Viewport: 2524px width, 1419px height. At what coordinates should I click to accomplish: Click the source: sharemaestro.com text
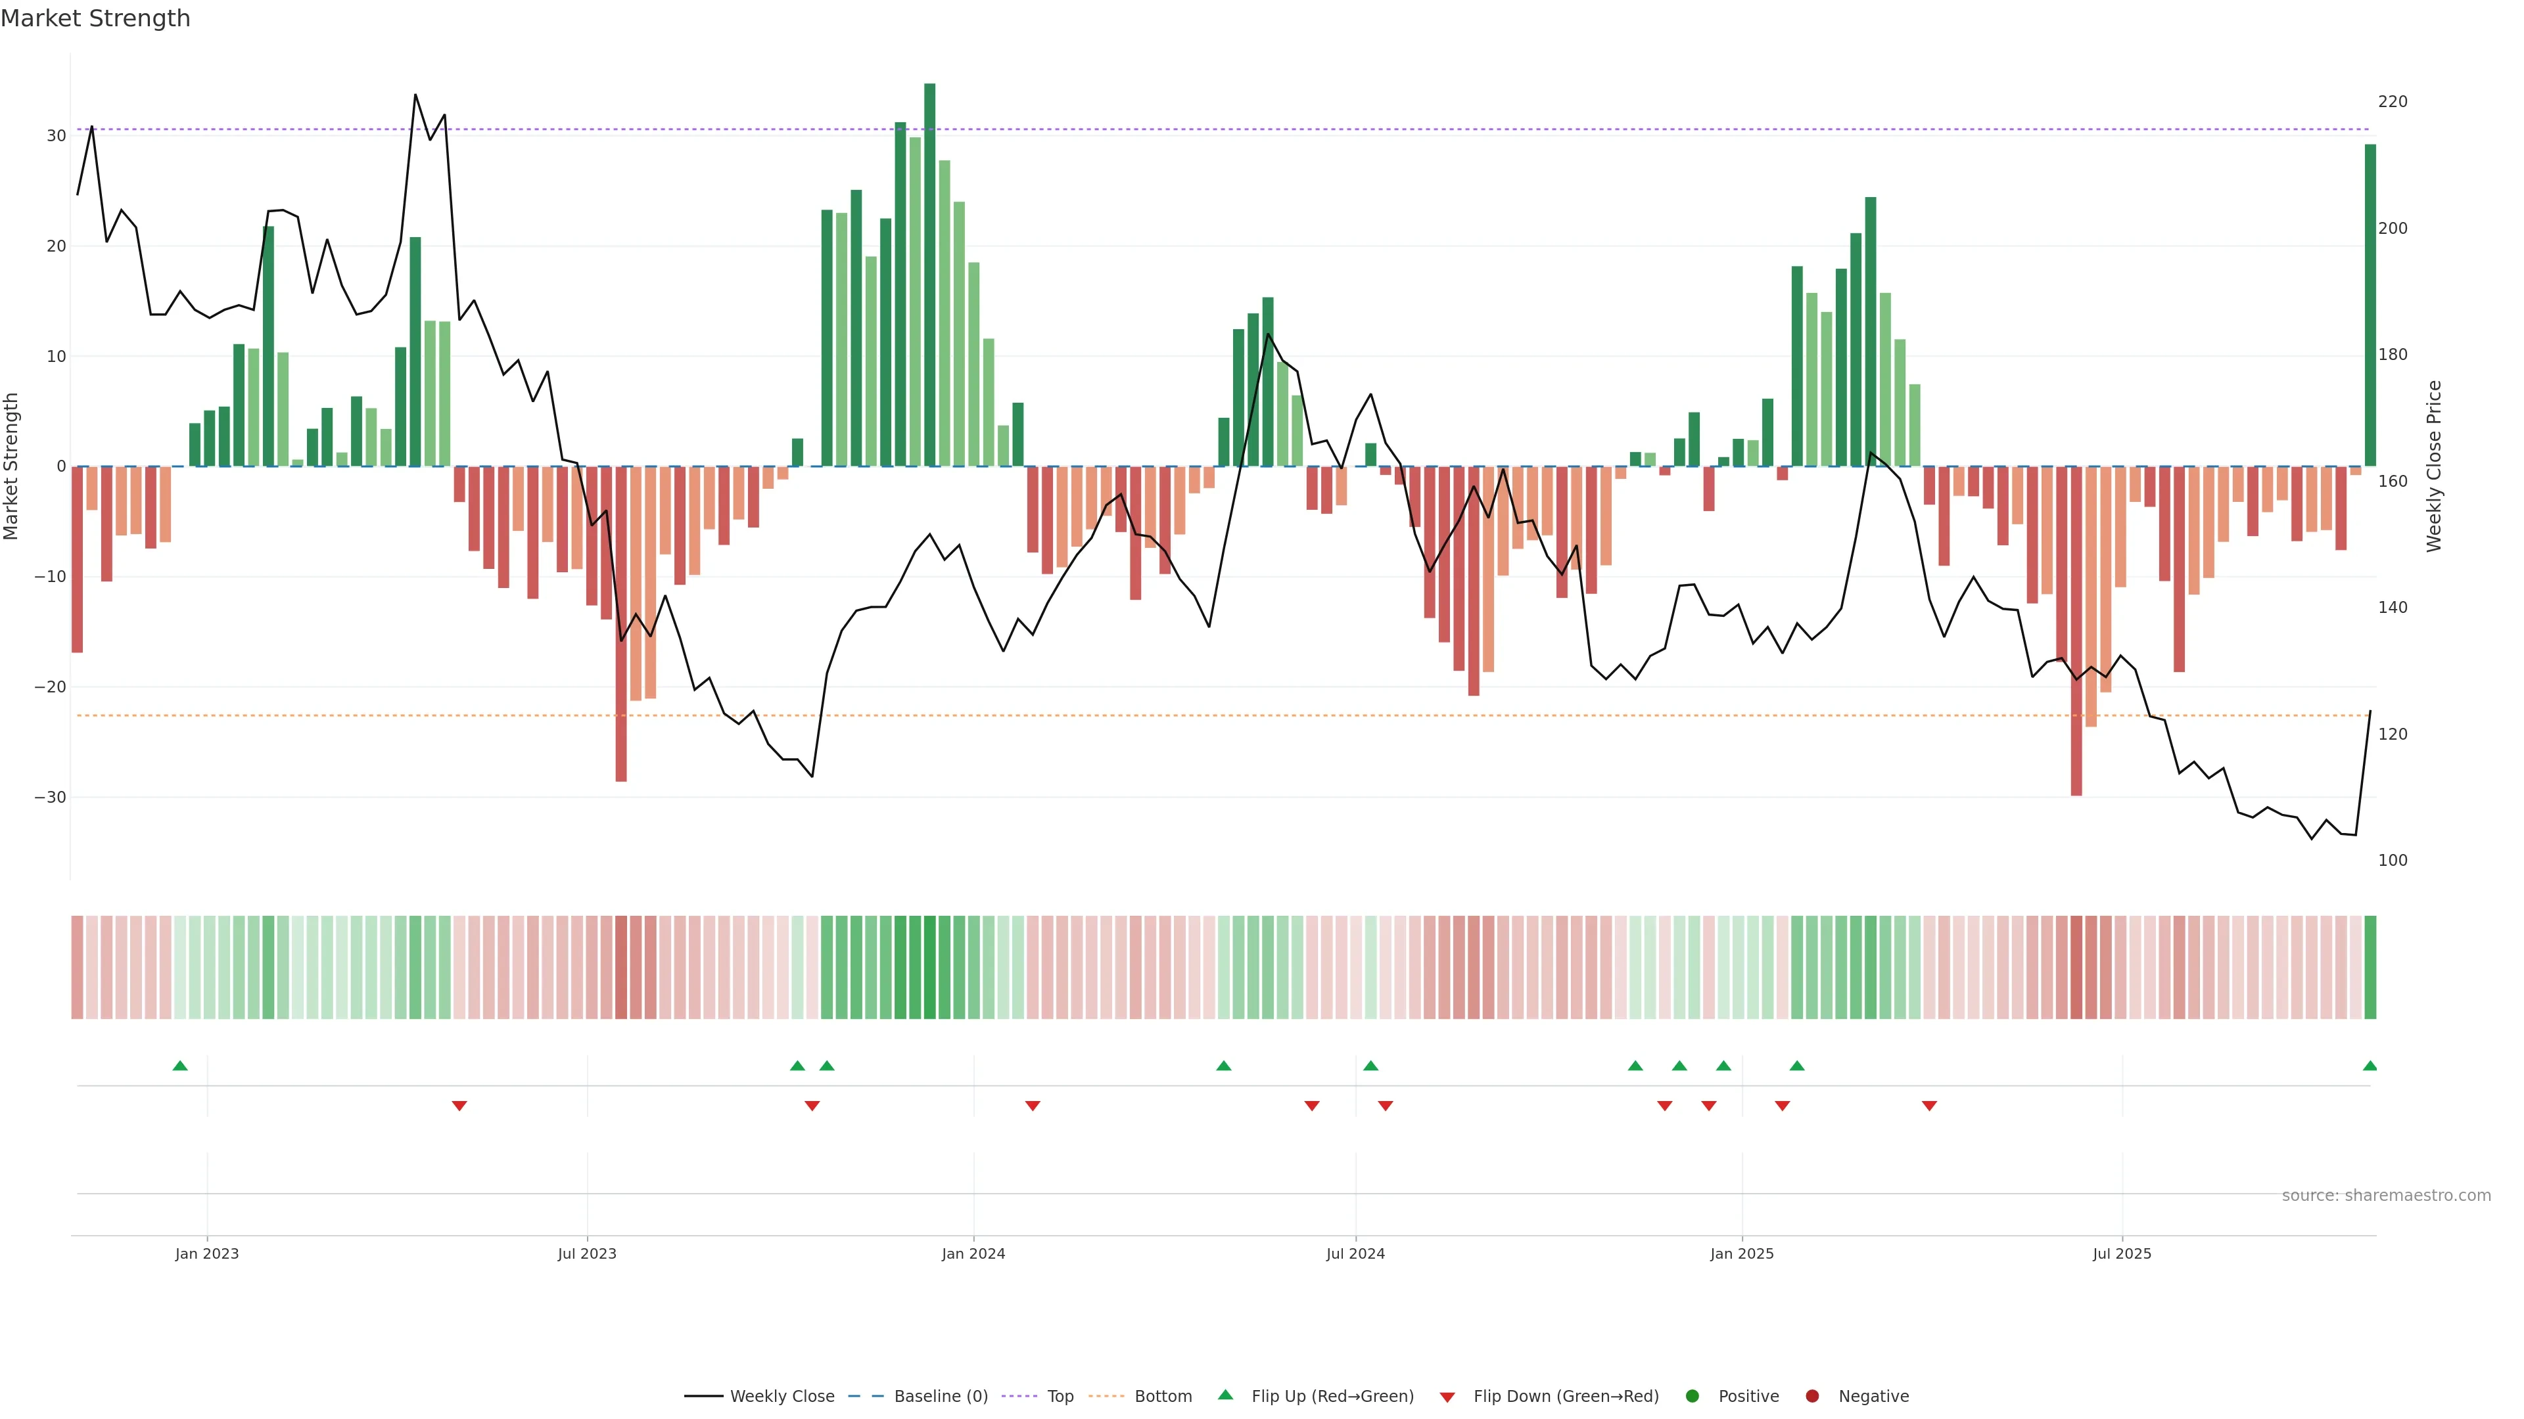[2386, 1196]
